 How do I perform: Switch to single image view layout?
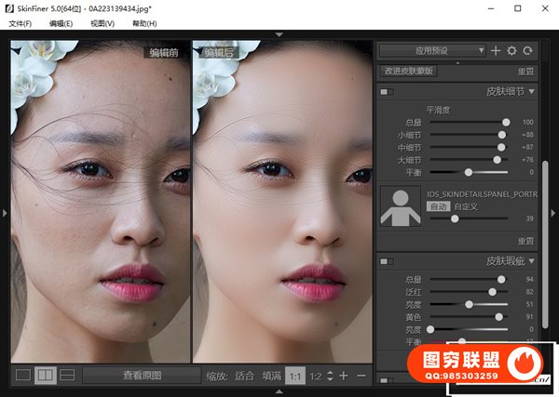click(x=23, y=375)
